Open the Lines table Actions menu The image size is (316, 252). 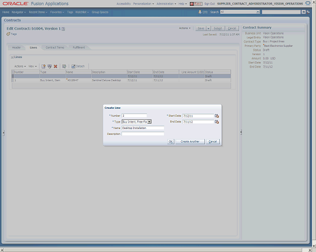tap(20, 66)
